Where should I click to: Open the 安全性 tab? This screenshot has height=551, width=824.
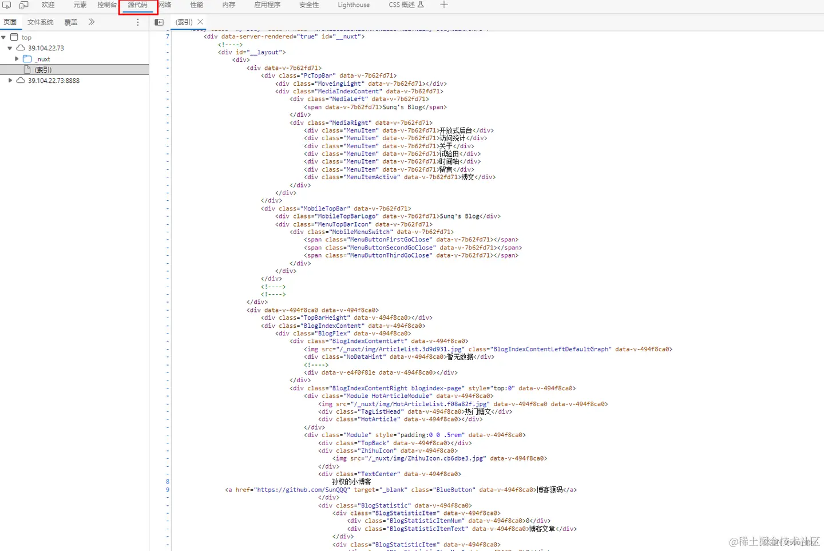click(309, 5)
